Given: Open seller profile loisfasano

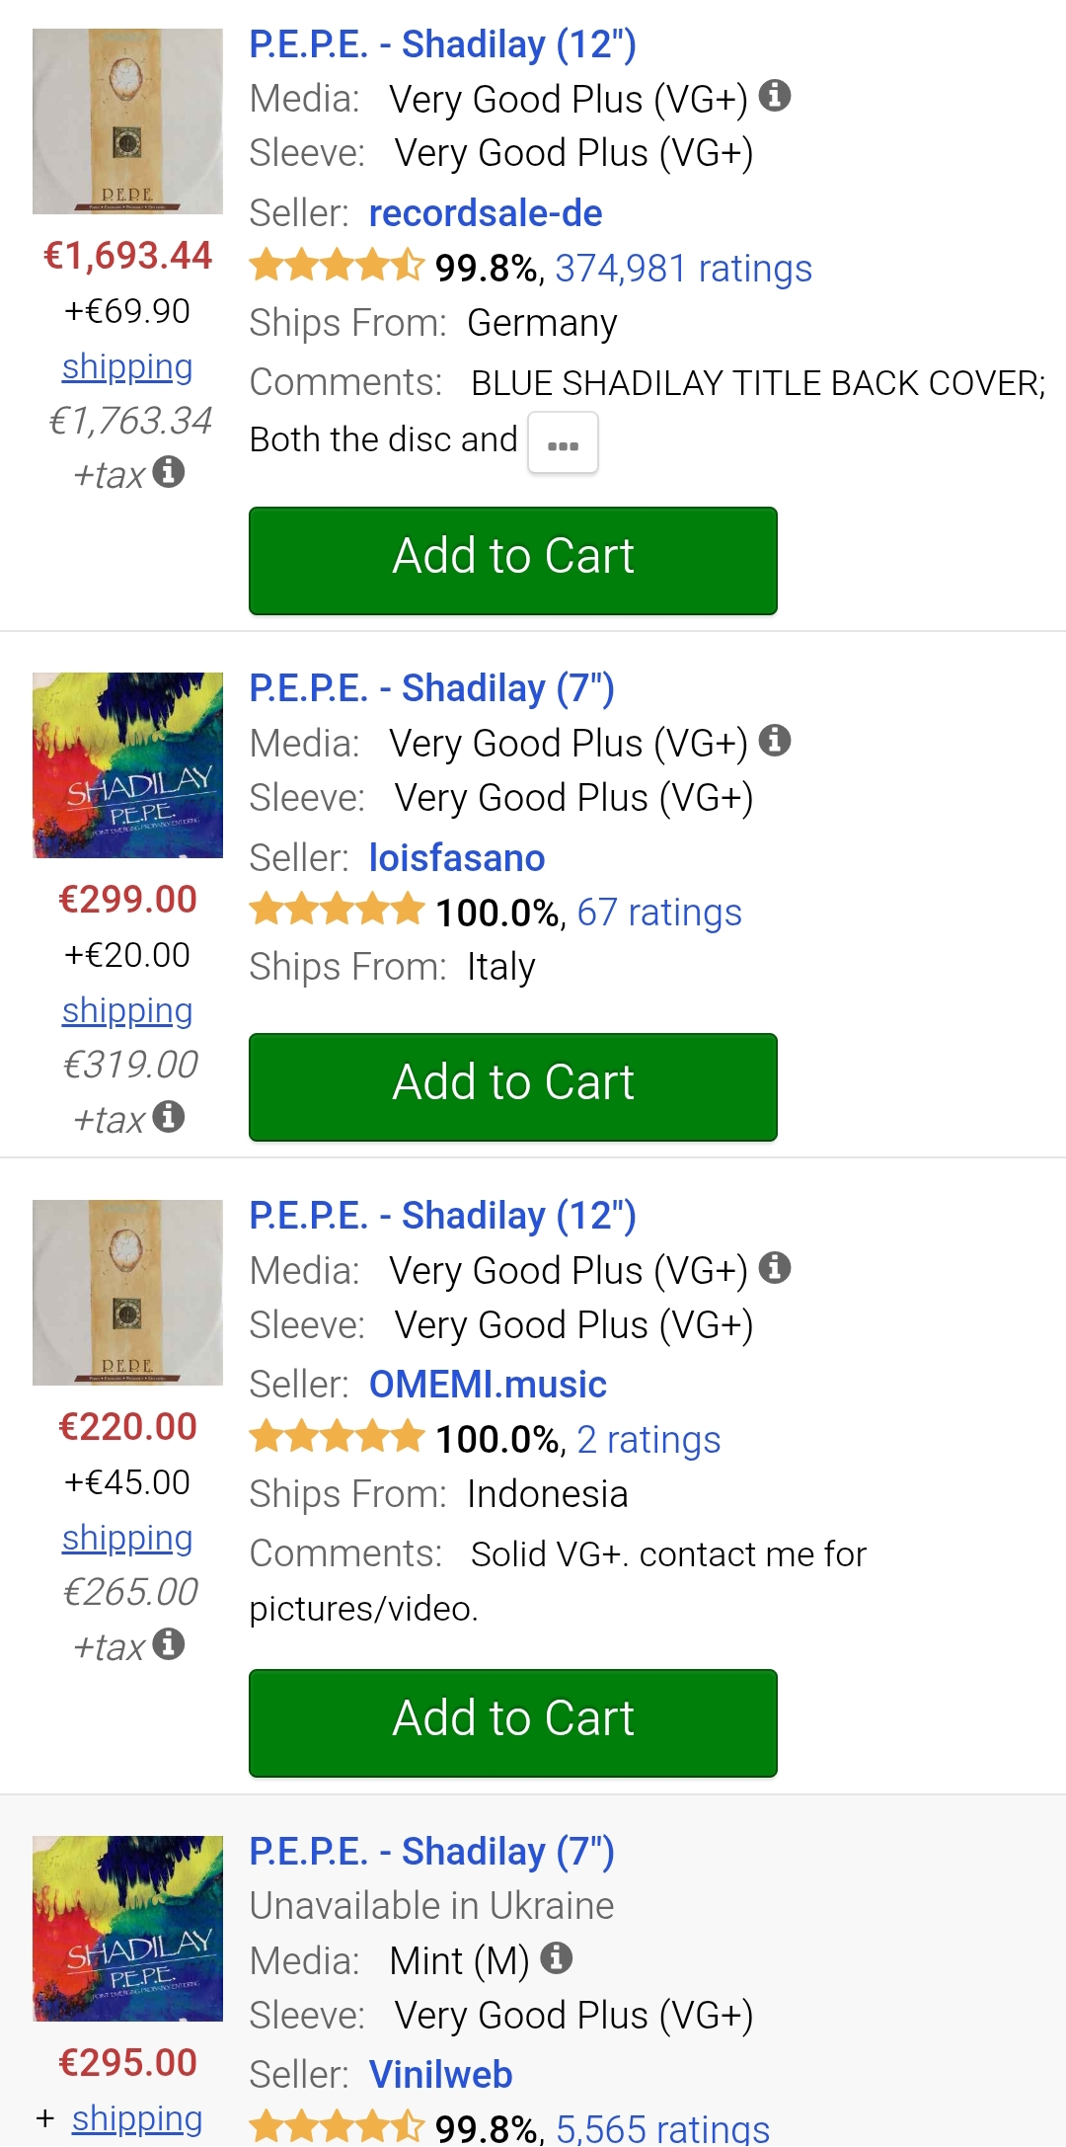Looking at the screenshot, I should click(457, 858).
